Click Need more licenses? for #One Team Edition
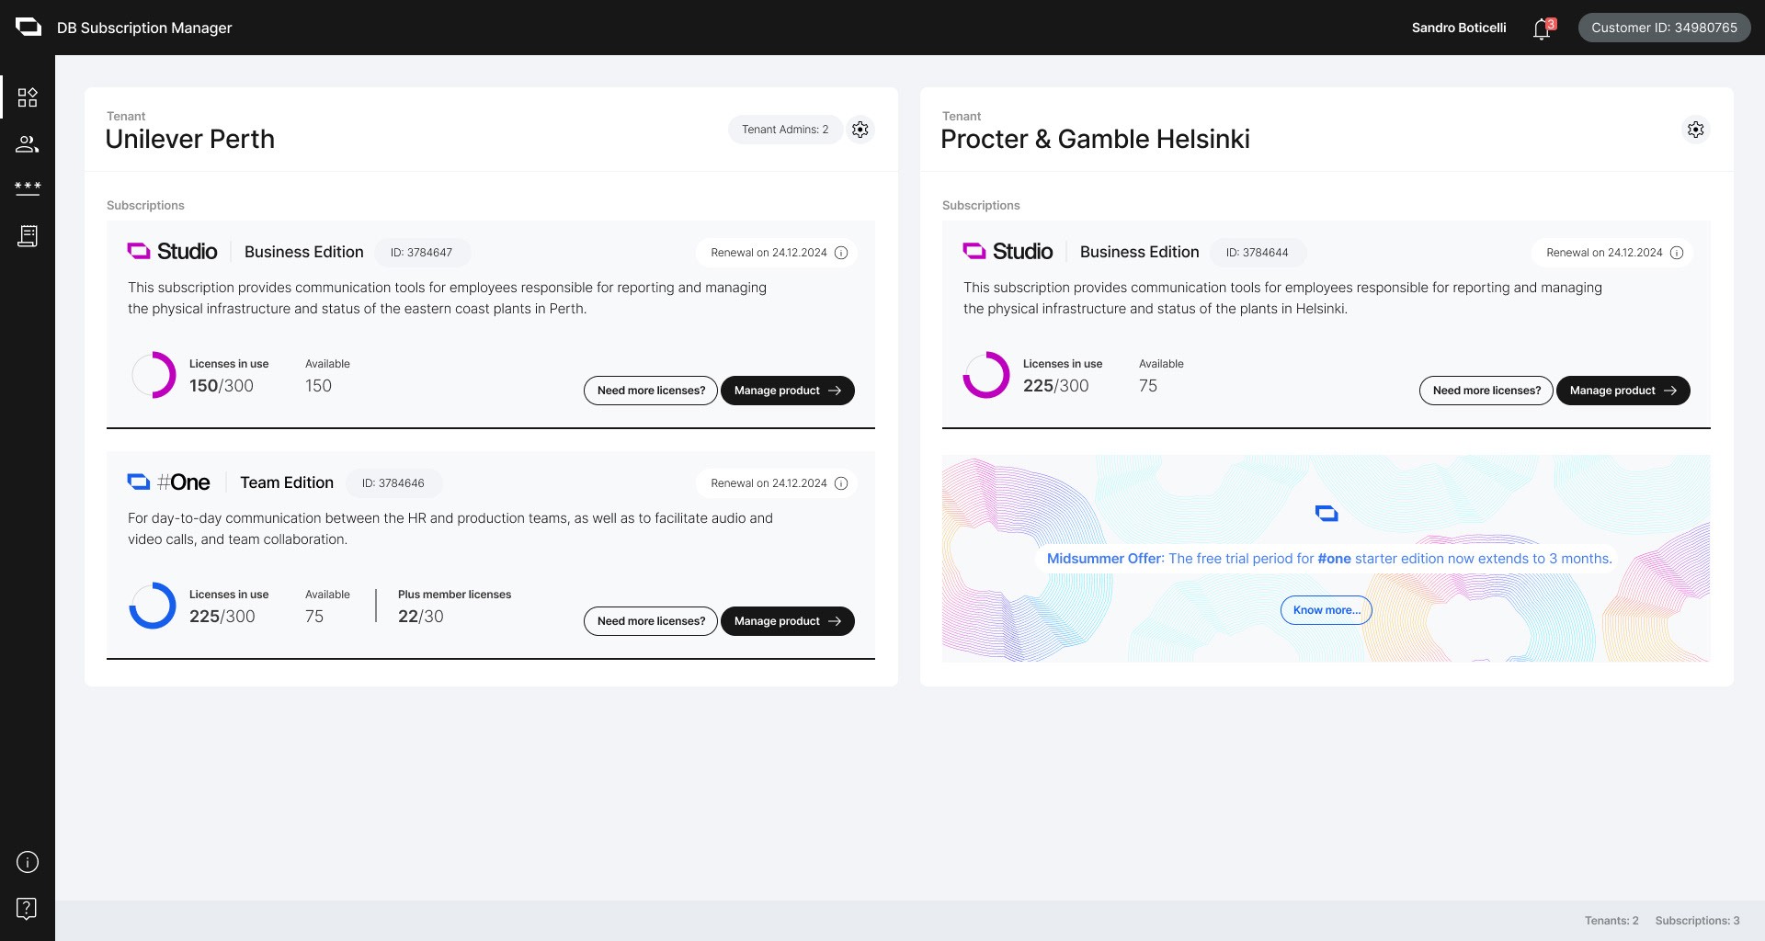The height and width of the screenshot is (941, 1765). (651, 621)
